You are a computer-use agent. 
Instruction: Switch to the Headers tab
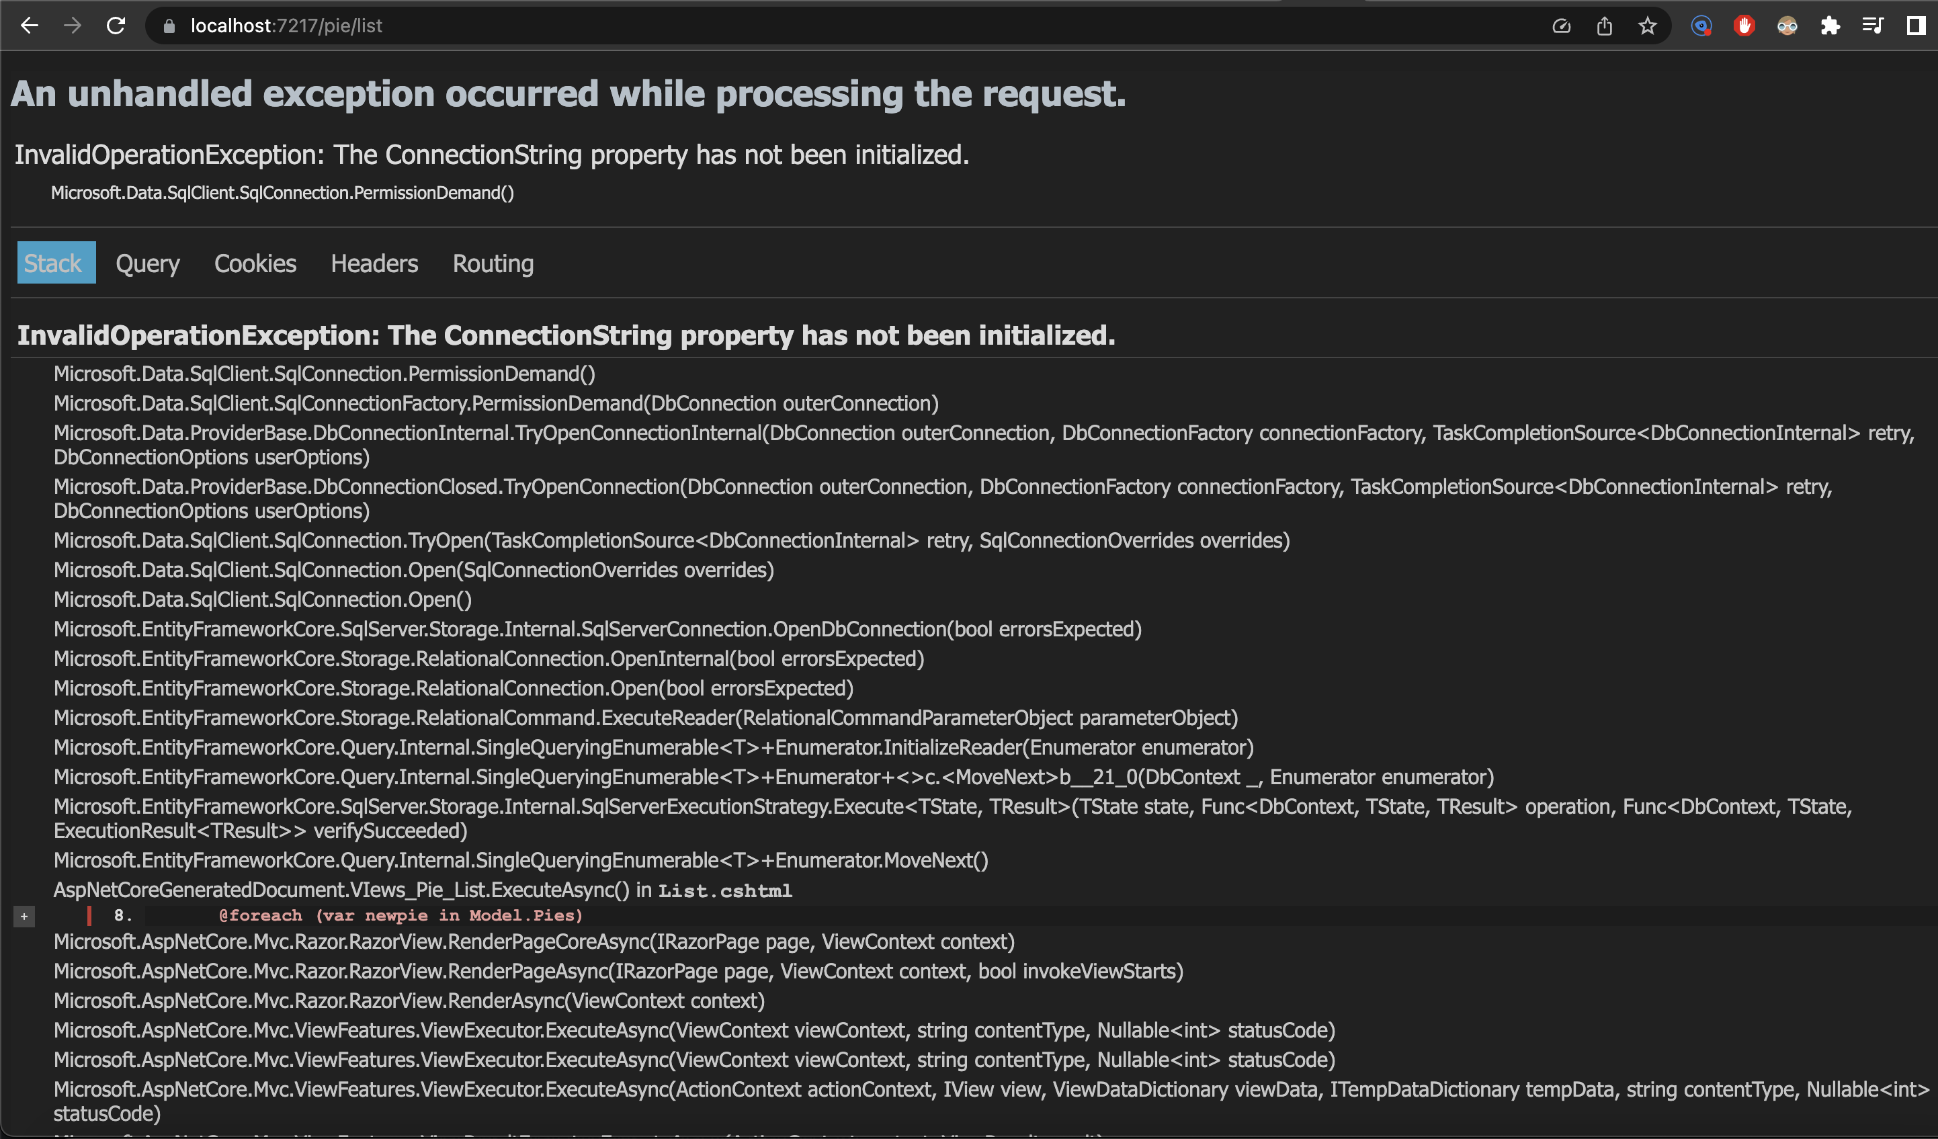pyautogui.click(x=374, y=263)
